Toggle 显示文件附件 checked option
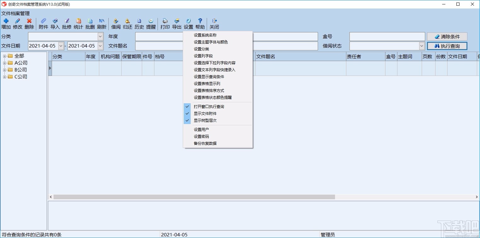This screenshot has width=480, height=238. point(218,114)
